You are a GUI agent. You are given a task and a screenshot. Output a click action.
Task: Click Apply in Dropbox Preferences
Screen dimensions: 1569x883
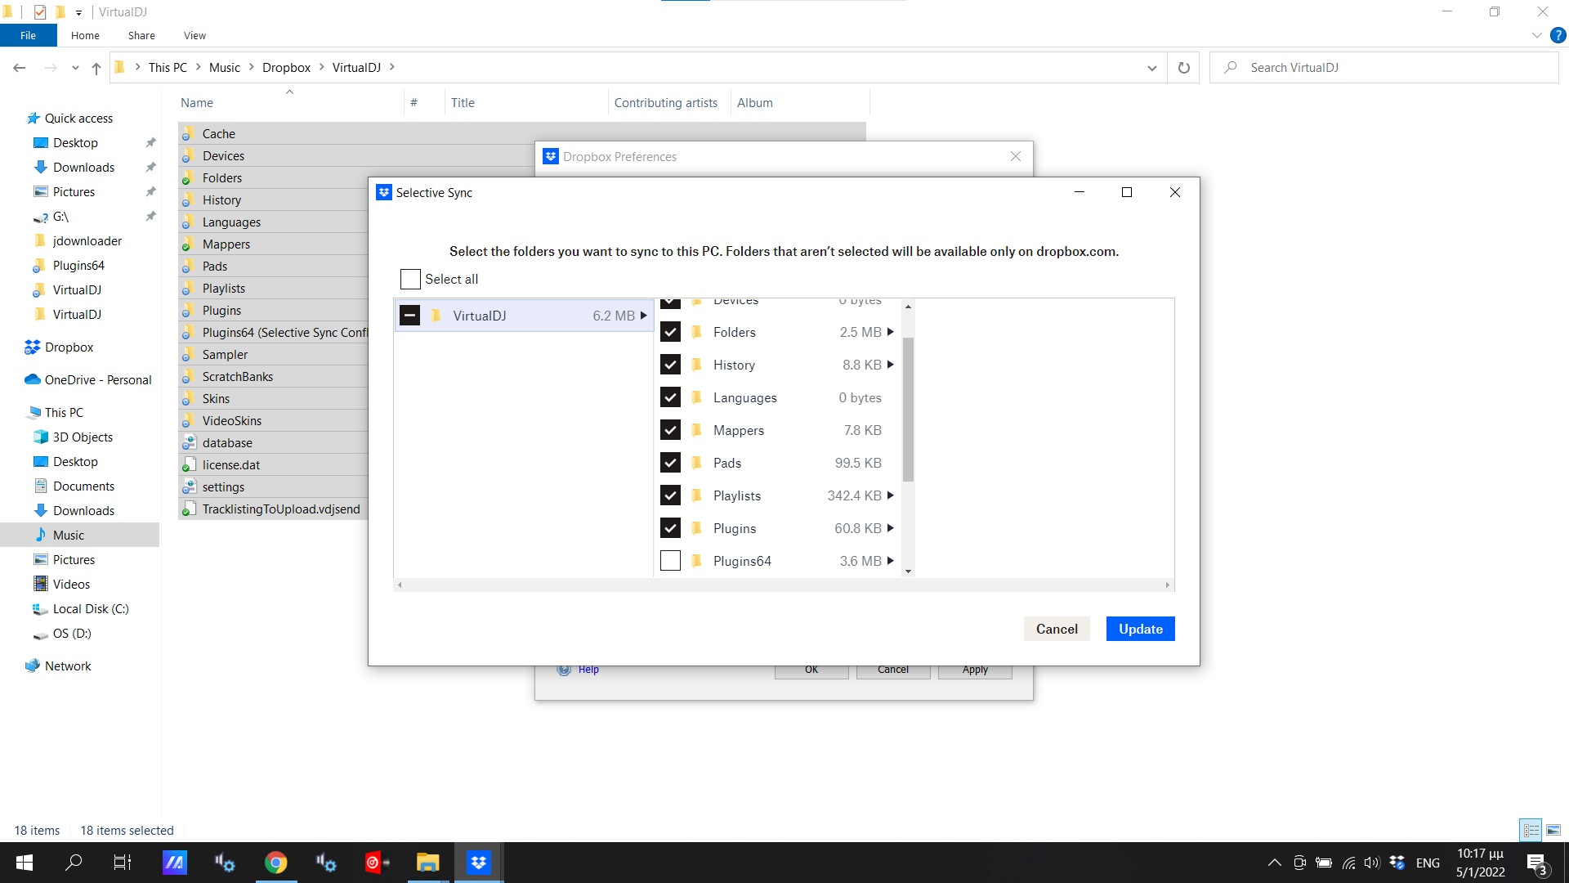click(x=975, y=670)
